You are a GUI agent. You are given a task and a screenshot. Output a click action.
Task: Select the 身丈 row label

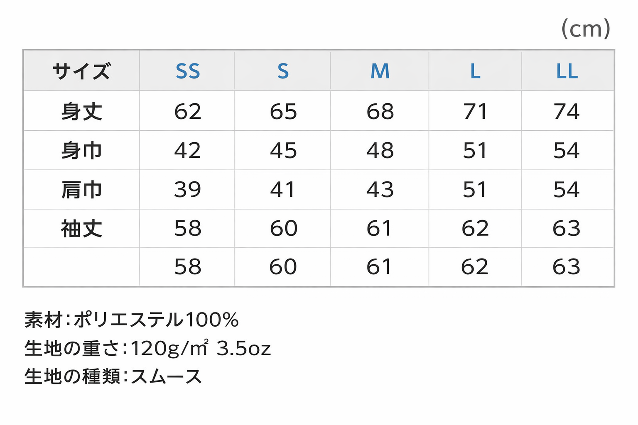[81, 111]
